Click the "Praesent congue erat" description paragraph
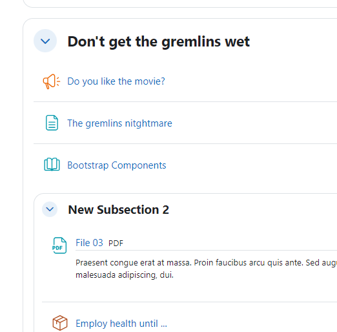 tap(206, 269)
